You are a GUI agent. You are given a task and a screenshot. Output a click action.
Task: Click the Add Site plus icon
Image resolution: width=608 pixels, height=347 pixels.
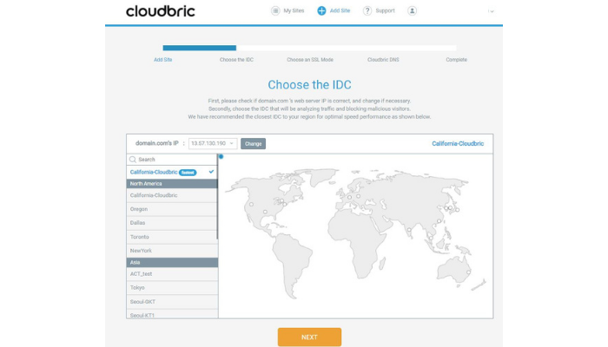pyautogui.click(x=321, y=11)
